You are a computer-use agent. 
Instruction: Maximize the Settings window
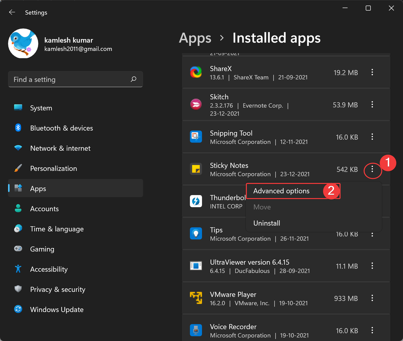(x=368, y=8)
